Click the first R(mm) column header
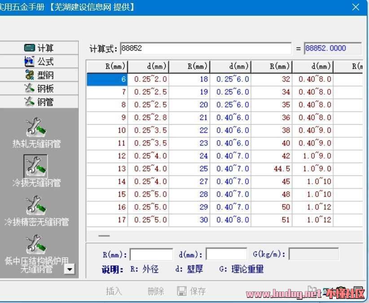Viewport: 369px width, 303px height. [107, 66]
